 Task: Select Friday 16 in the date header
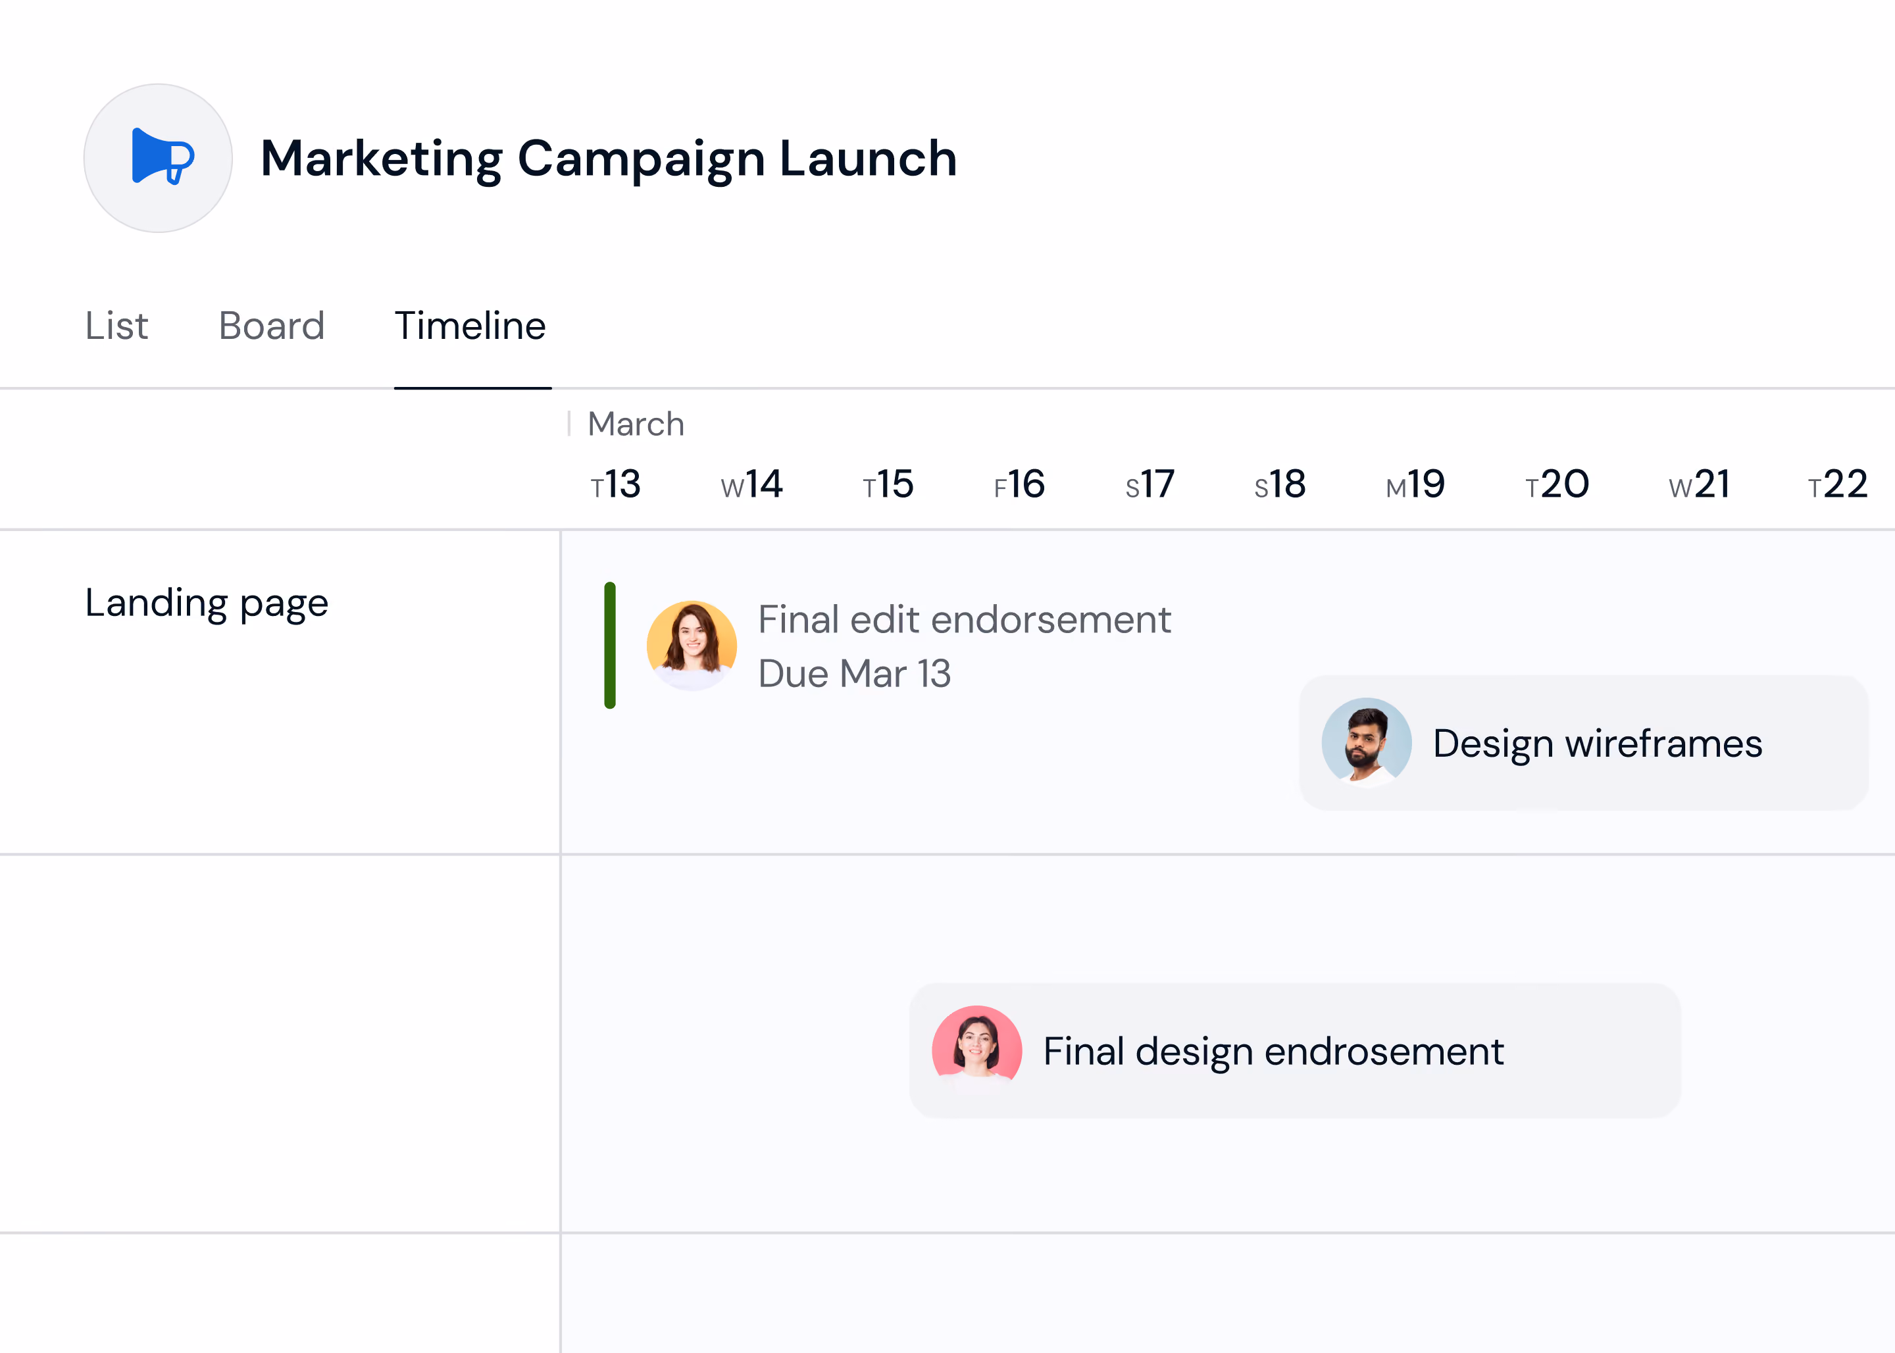[1020, 484]
